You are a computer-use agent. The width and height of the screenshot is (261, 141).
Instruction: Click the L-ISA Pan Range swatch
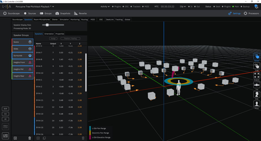pyautogui.click(x=90, y=128)
